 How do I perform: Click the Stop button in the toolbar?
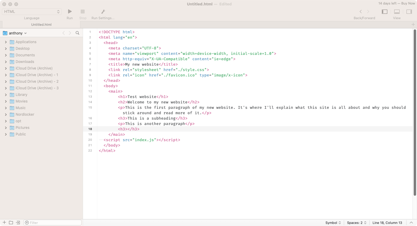click(83, 12)
